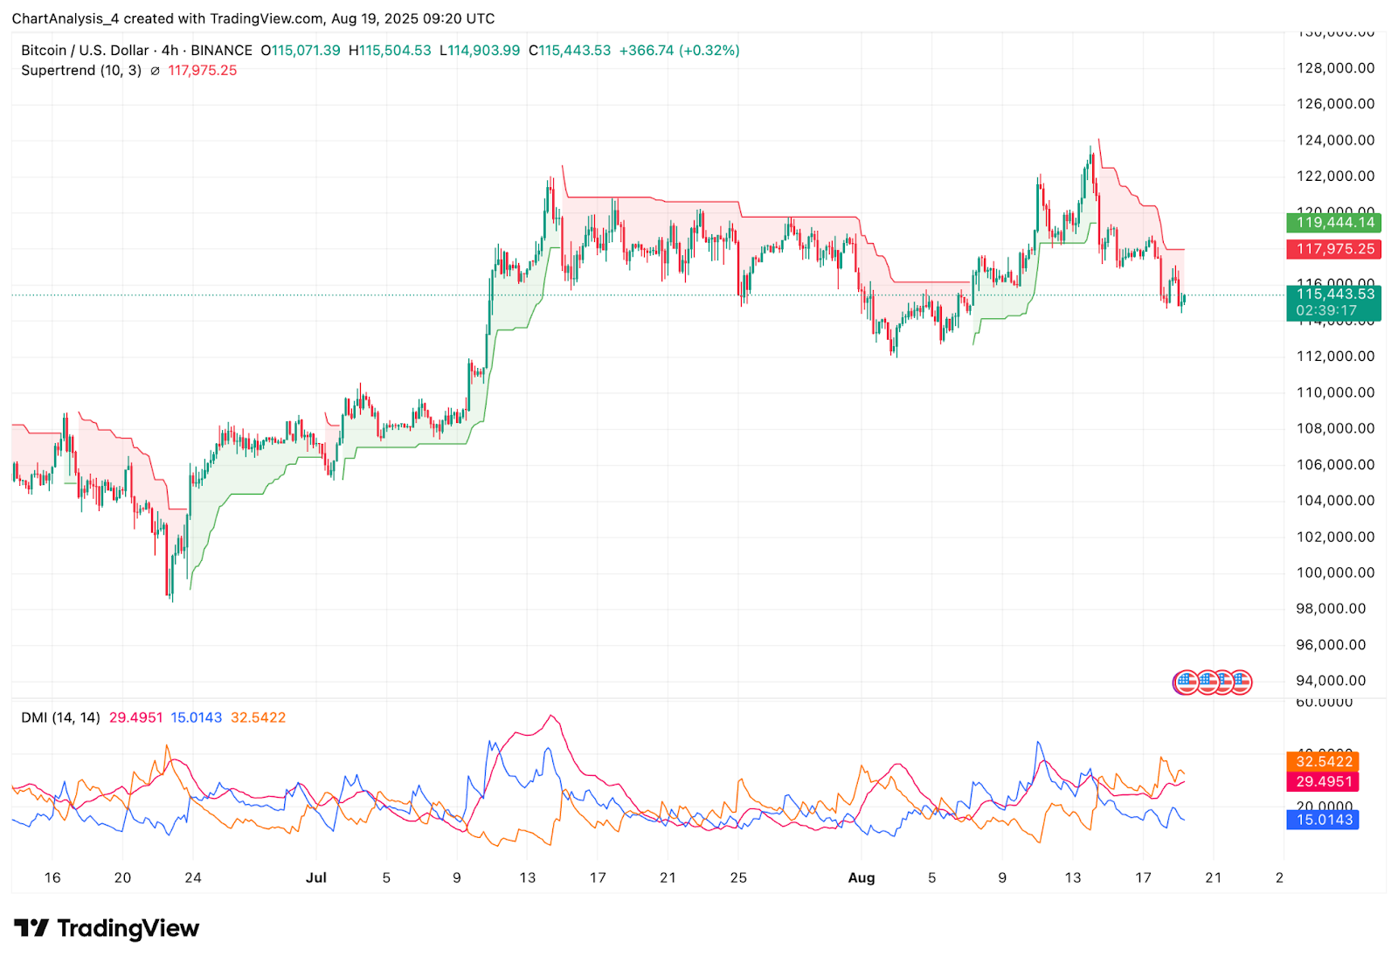Click the "24" date label on the time axis
The width and height of the screenshot is (1398, 963).
click(193, 877)
